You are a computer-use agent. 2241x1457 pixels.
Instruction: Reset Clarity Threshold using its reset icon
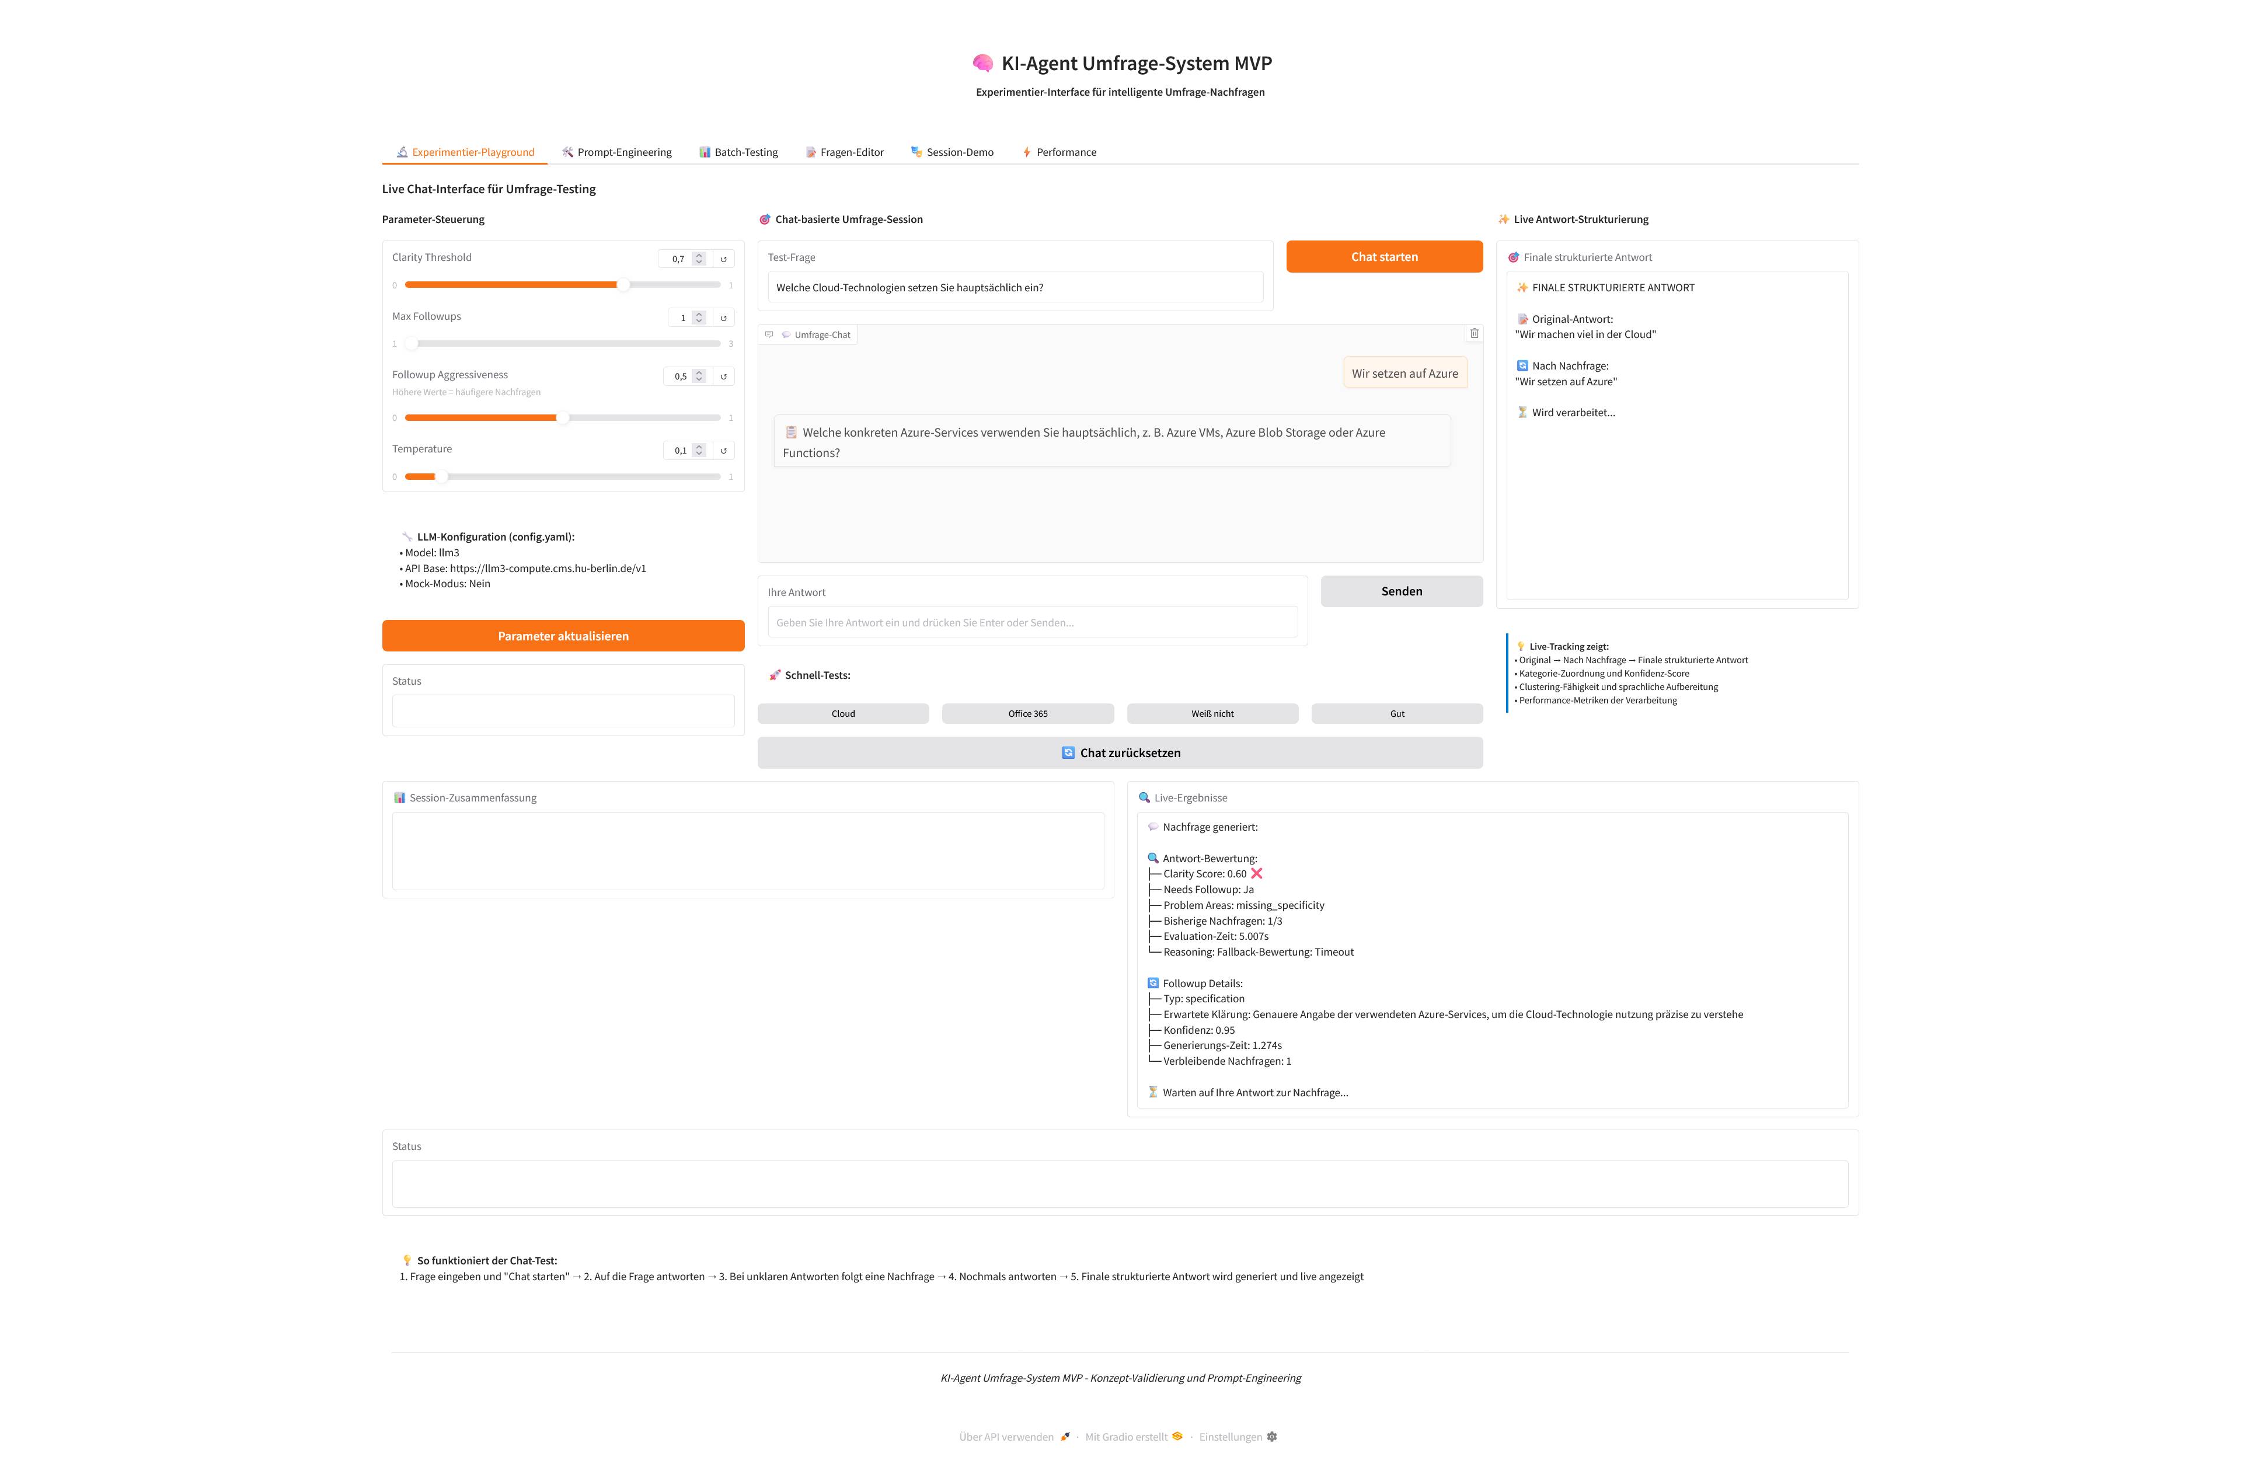pos(723,258)
